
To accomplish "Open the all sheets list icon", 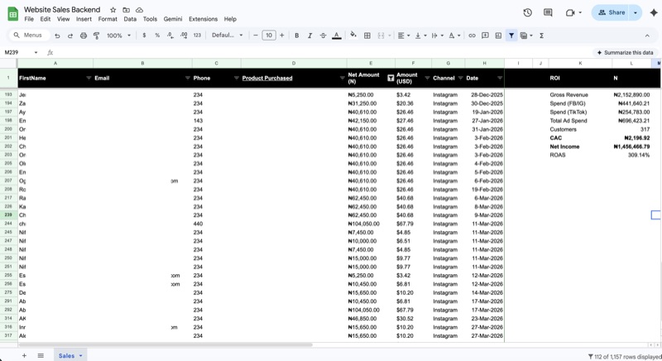I will click(x=41, y=355).
